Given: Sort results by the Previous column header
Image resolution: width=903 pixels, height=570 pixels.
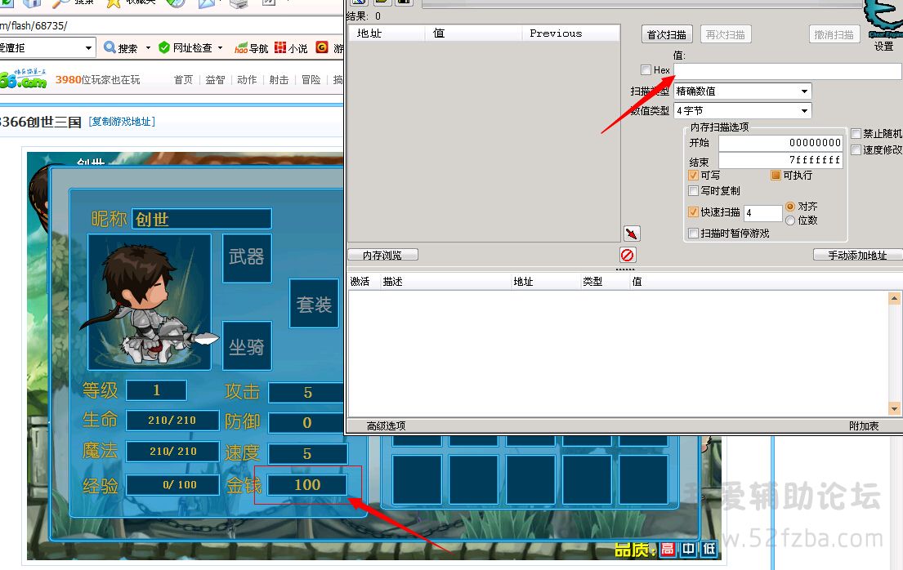Looking at the screenshot, I should click(x=570, y=33).
